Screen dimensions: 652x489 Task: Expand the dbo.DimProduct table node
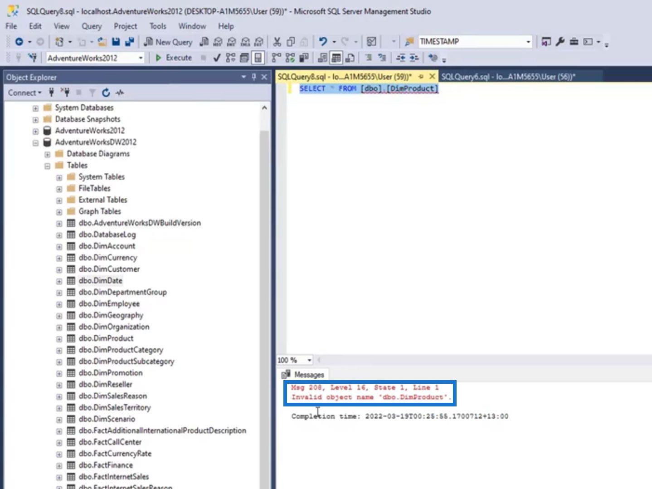click(x=59, y=338)
